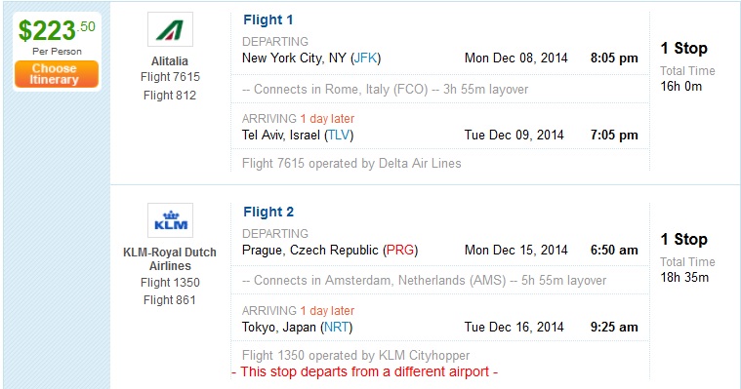Click the Amsterdam AMS layover line
741x389 pixels.
pyautogui.click(x=424, y=281)
